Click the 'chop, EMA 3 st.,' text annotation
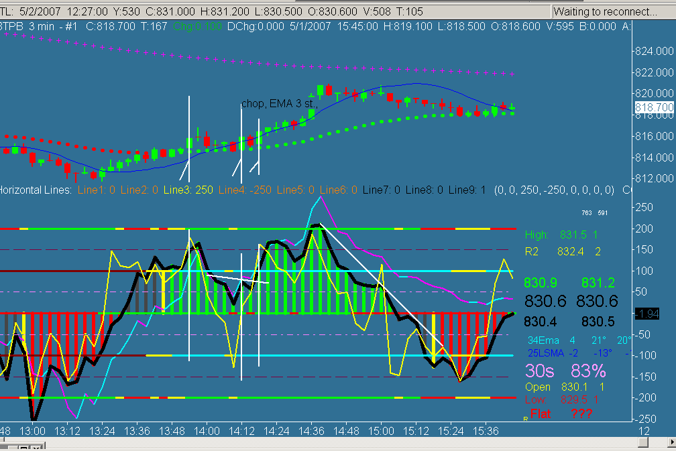Image resolution: width=676 pixels, height=451 pixels. tap(280, 104)
